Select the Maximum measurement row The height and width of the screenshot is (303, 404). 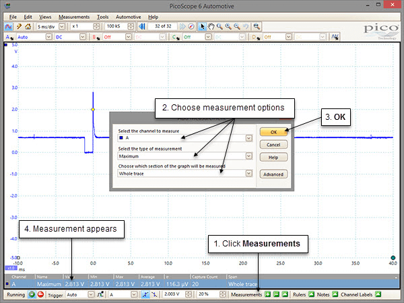click(202, 284)
